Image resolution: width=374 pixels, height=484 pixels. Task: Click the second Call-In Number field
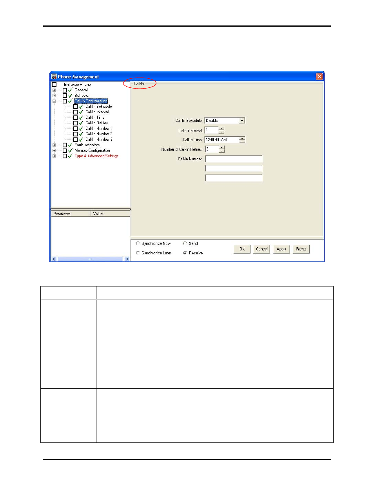click(x=234, y=169)
